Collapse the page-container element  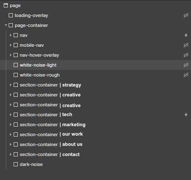[x=6, y=25]
